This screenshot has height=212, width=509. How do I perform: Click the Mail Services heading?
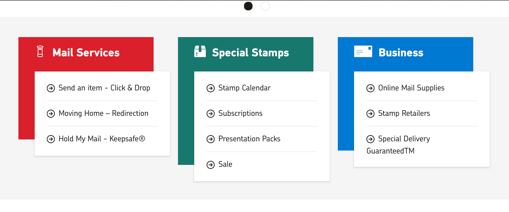point(86,53)
